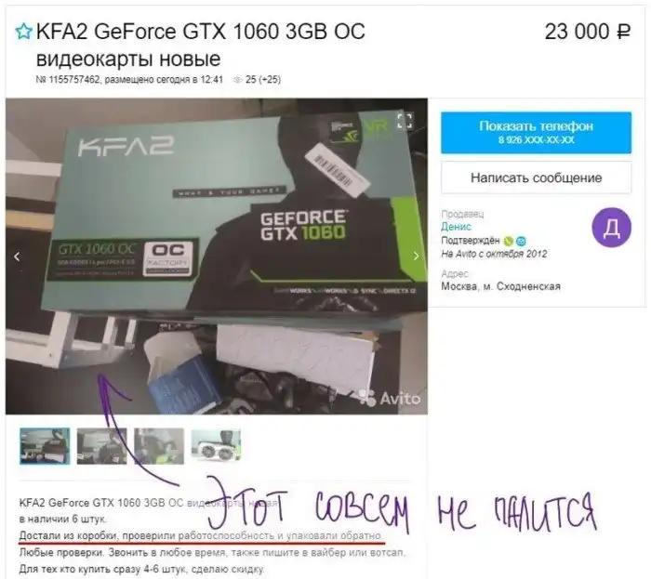This screenshot has width=651, height=579.
Task: Star the listing as favorite
Action: pos(23,32)
